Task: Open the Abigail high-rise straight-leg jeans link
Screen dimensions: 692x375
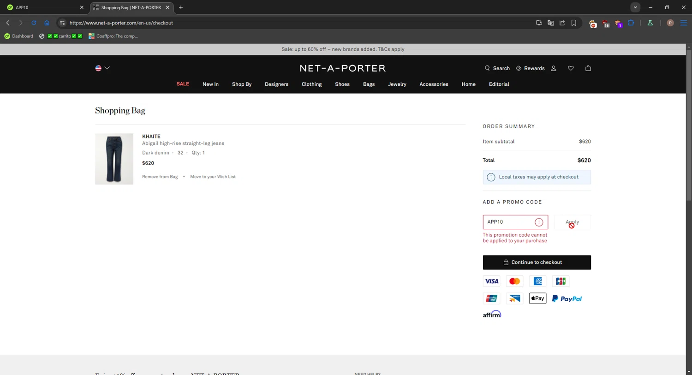Action: (183, 143)
